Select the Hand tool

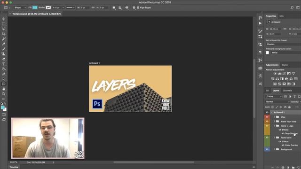[4, 89]
